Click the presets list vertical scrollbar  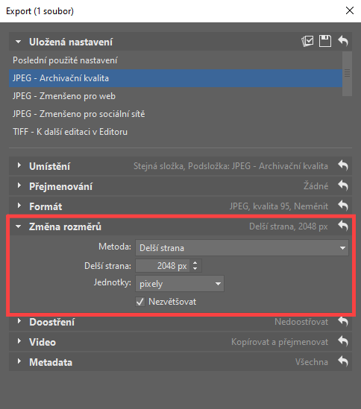pyautogui.click(x=347, y=74)
